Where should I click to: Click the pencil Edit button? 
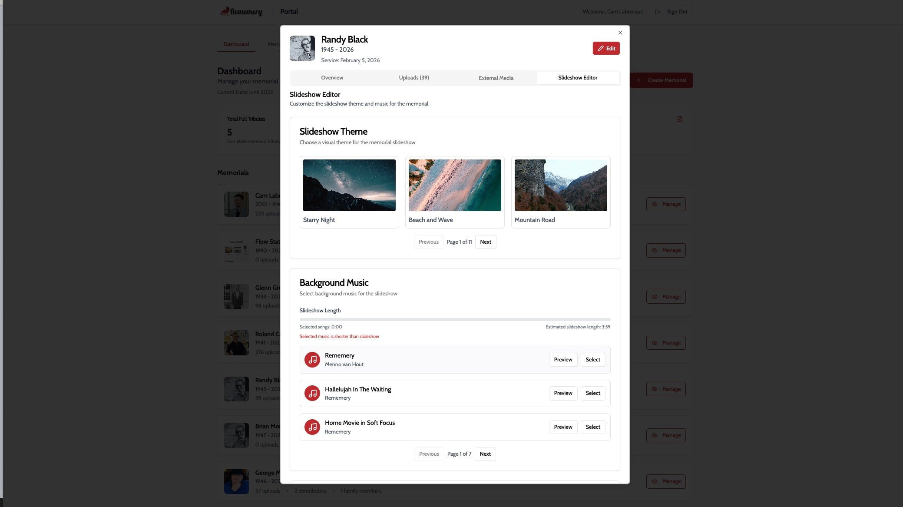606,48
